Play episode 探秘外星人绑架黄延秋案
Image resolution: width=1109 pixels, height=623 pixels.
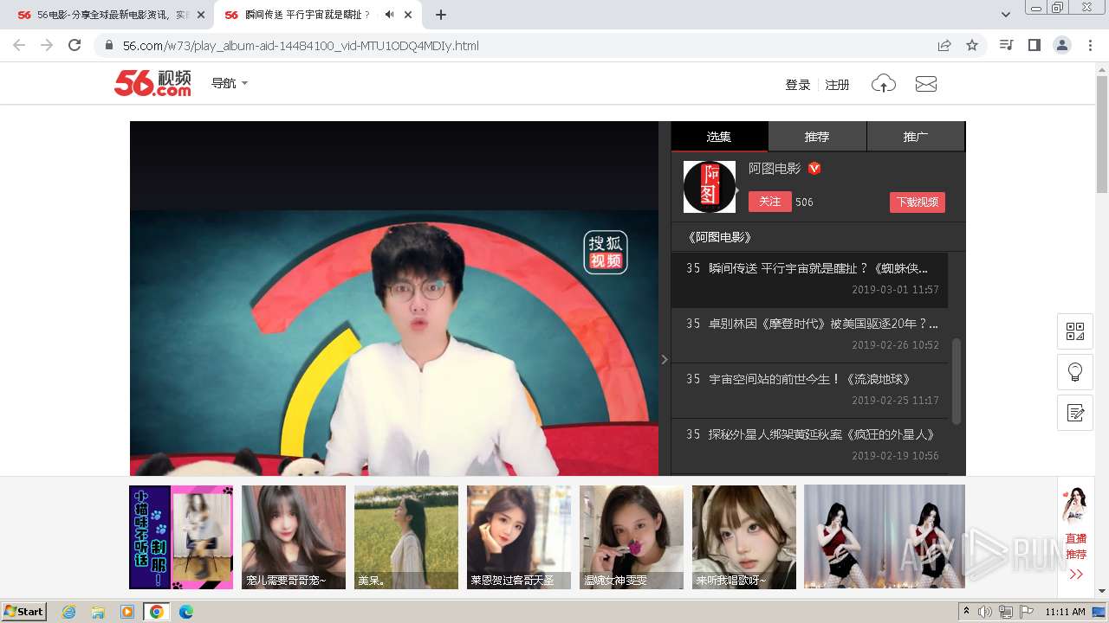(809, 446)
